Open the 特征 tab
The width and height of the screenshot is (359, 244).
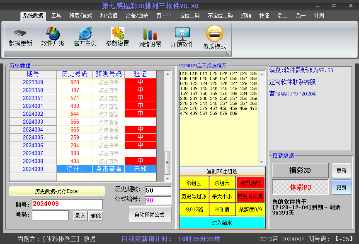coord(264,16)
